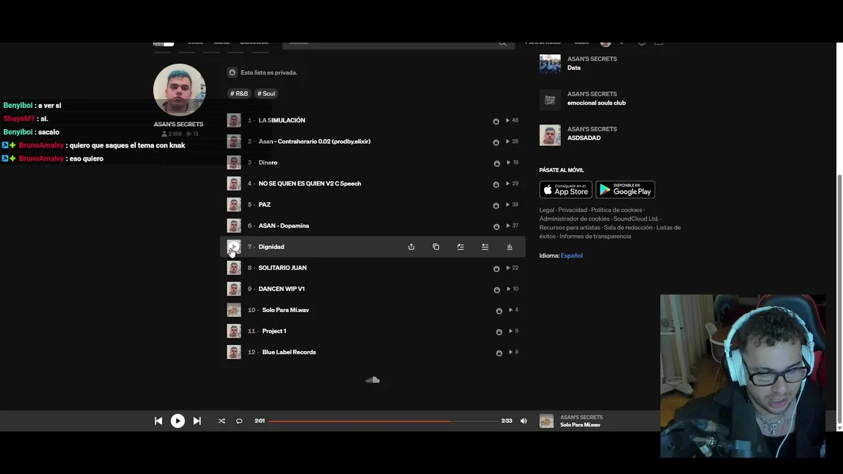Screen dimensions: 843x474
Task: Open track NO SE QUIEN ES QUIEN V2
Action: click(x=310, y=184)
